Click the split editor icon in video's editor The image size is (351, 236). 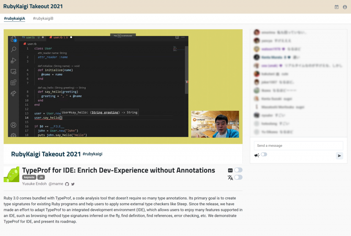coord(177,37)
